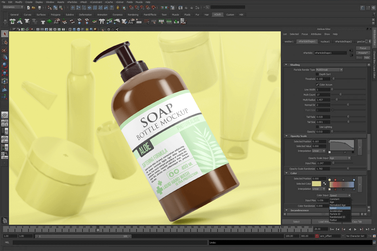This screenshot has height=251, width=377.
Task: Collapse the Opacity Scale section
Action: click(286, 136)
